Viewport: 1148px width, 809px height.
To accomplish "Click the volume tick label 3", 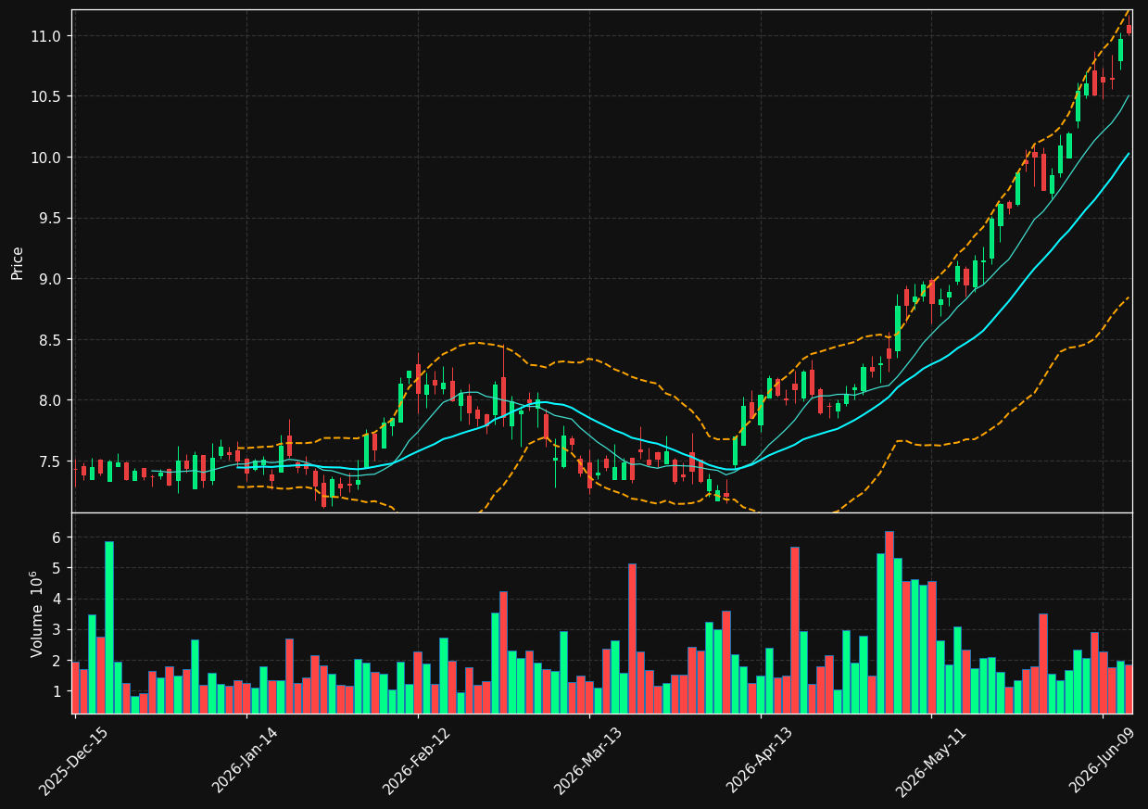I will 57,630.
